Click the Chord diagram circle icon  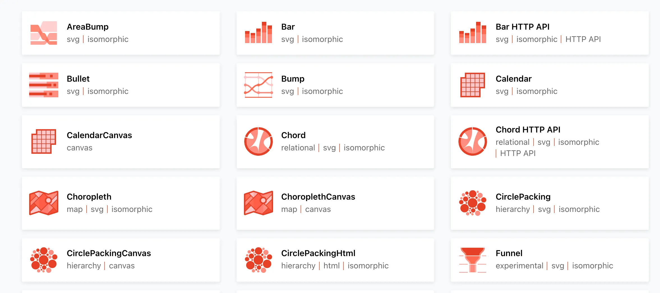pos(258,141)
